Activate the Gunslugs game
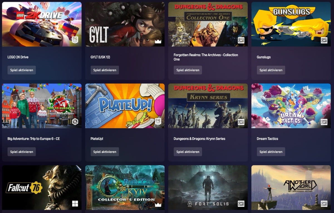 click(x=271, y=70)
